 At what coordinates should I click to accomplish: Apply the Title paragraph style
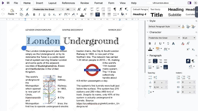pos(157,15)
